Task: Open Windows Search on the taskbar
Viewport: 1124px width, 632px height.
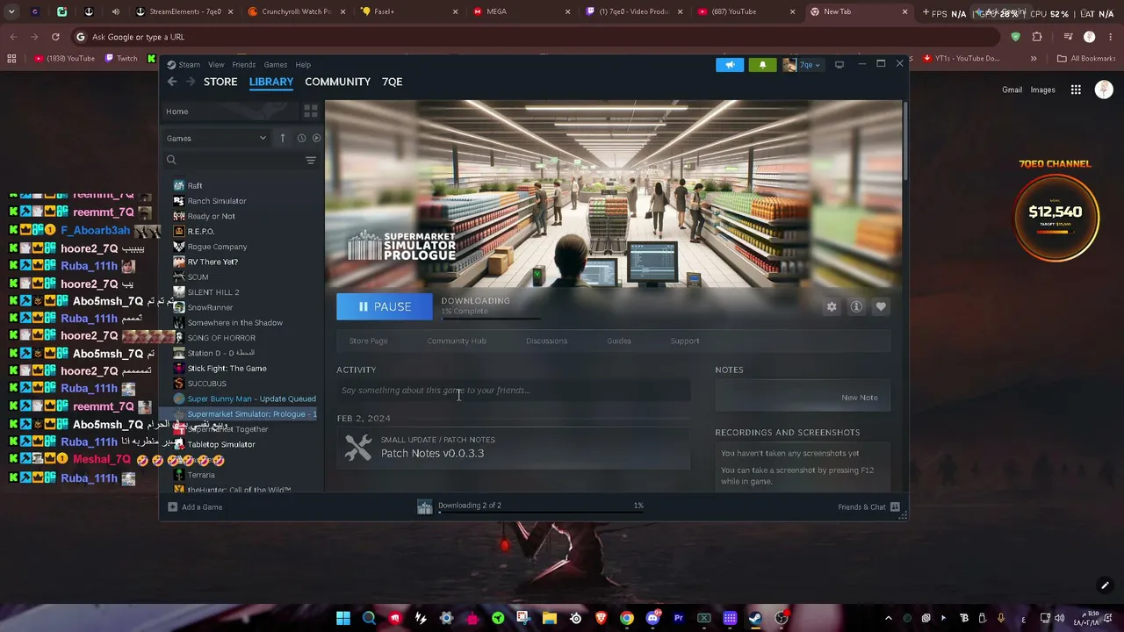Action: (x=369, y=618)
